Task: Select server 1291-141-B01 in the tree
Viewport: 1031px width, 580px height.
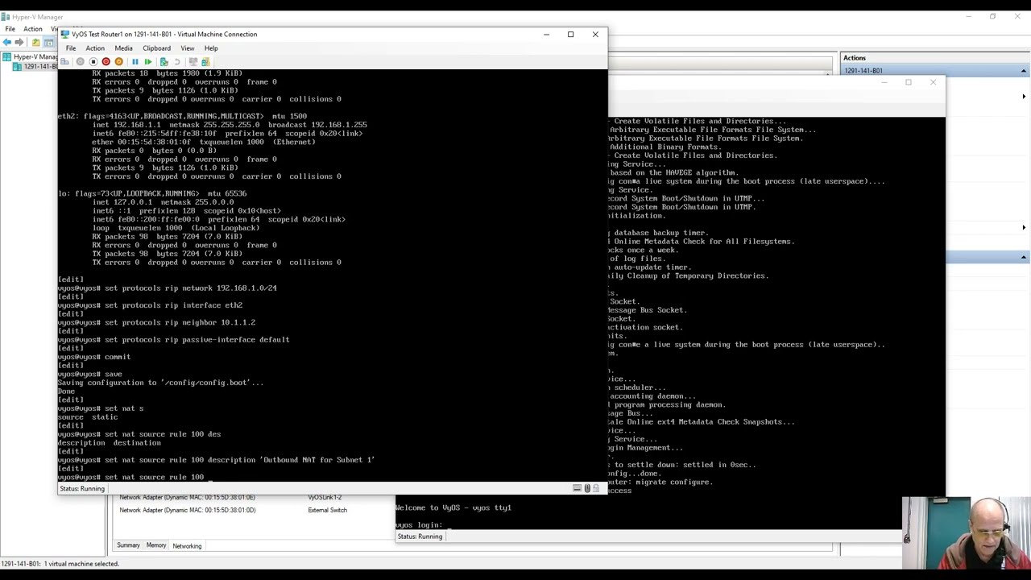Action: (x=35, y=66)
